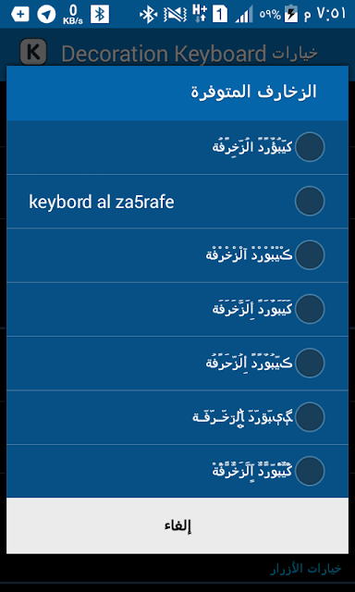Image resolution: width=355 pixels, height=592 pixels.
Task: Select the fourth decoration style radio button
Action: click(x=310, y=309)
